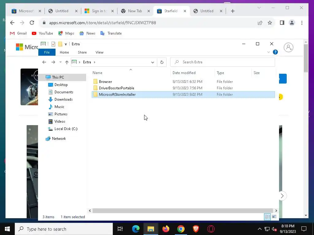Click Explorer forward navigation arrow

(x=53, y=62)
